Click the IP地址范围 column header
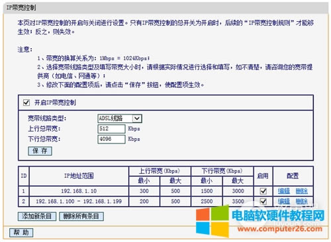 pos(79,176)
